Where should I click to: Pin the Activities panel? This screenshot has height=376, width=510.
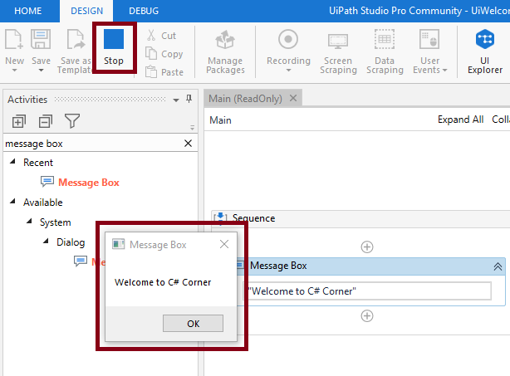[x=189, y=99]
